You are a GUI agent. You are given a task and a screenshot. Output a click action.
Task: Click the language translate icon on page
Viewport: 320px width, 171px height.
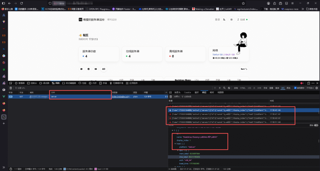point(224,20)
